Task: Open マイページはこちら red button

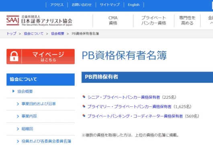Action: [x=41, y=57]
